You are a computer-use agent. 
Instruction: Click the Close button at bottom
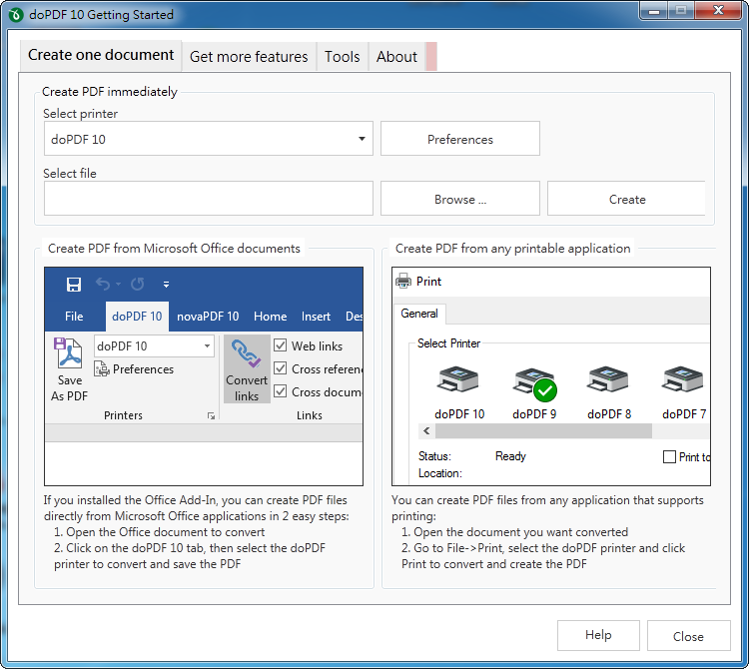[688, 635]
